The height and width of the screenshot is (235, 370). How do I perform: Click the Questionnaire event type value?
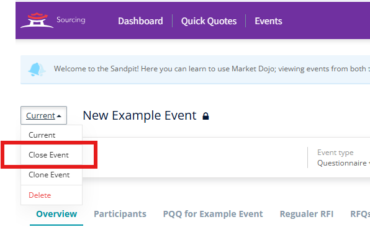coord(343,163)
